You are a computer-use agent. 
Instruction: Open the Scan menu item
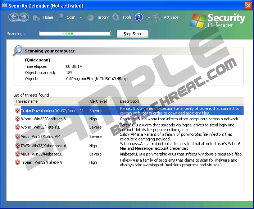coord(71,17)
